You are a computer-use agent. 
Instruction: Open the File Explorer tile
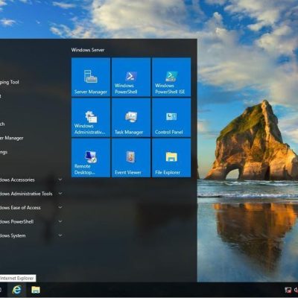(x=171, y=158)
